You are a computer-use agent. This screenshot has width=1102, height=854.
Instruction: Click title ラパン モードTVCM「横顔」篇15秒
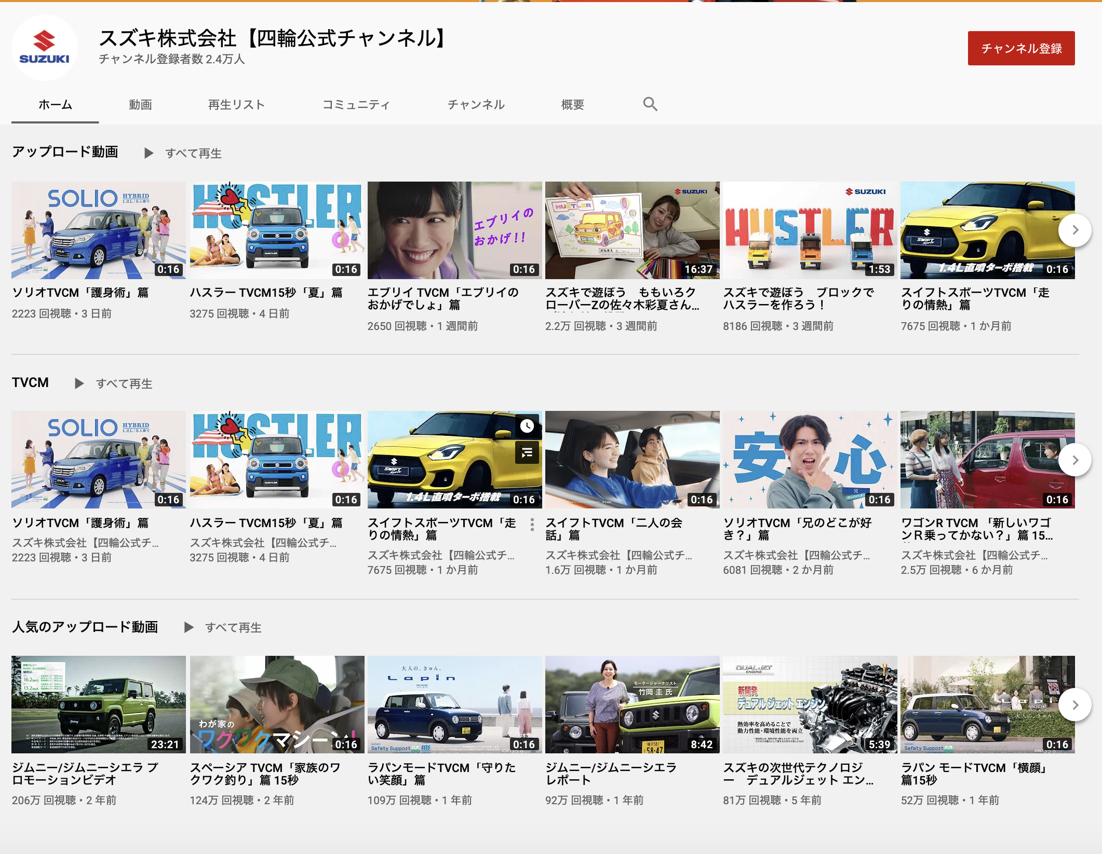point(975,774)
